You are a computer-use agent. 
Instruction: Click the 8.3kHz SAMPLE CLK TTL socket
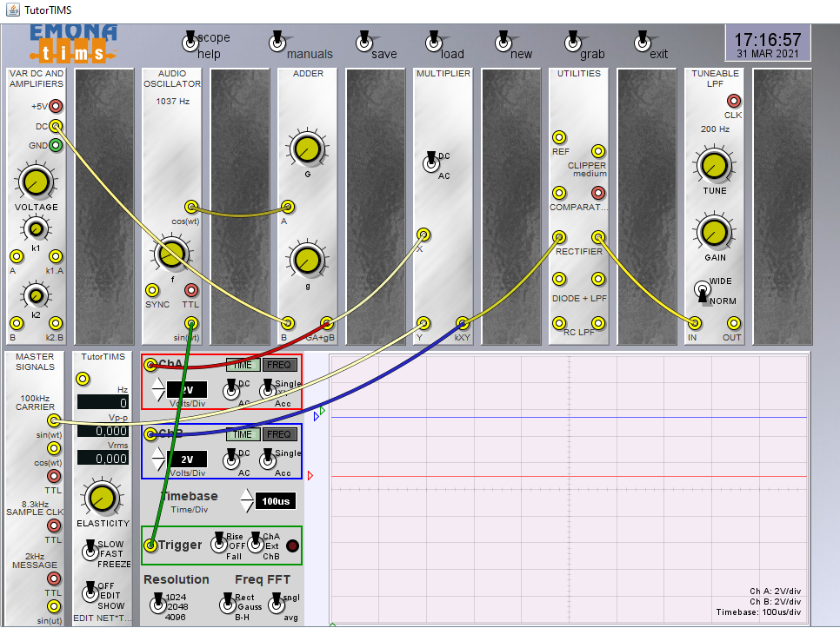pos(54,526)
